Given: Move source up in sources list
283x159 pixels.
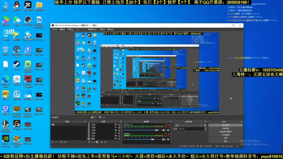Looking at the screenshot, I should [x=102, y=142].
